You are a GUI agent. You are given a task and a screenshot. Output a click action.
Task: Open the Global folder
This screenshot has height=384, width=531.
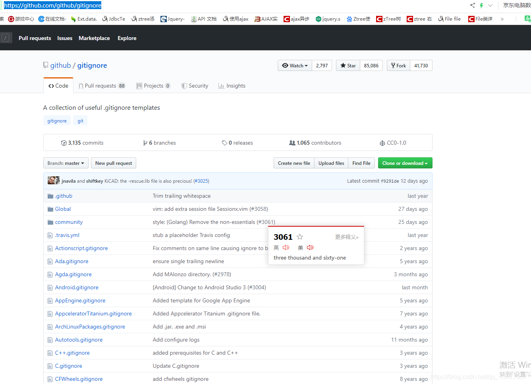[x=63, y=209]
